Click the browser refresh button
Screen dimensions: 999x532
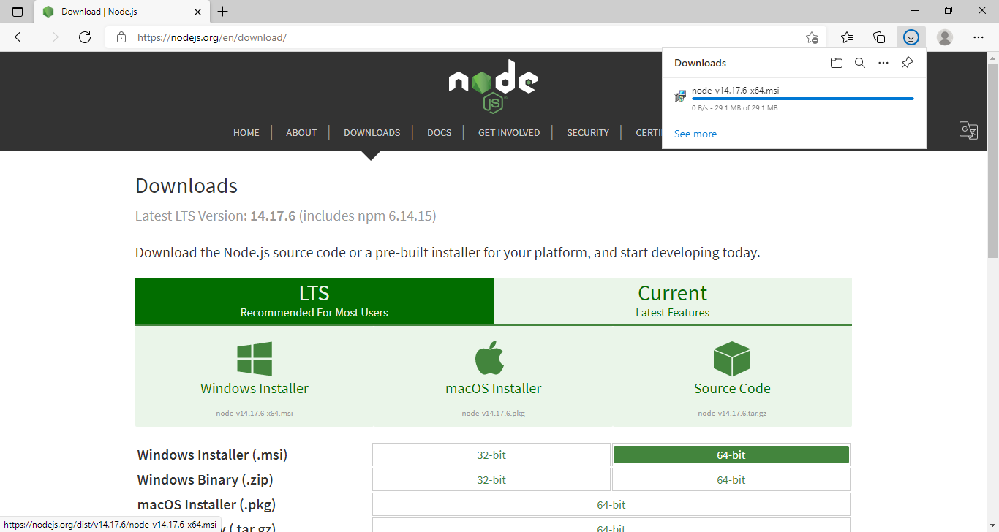pyautogui.click(x=85, y=37)
